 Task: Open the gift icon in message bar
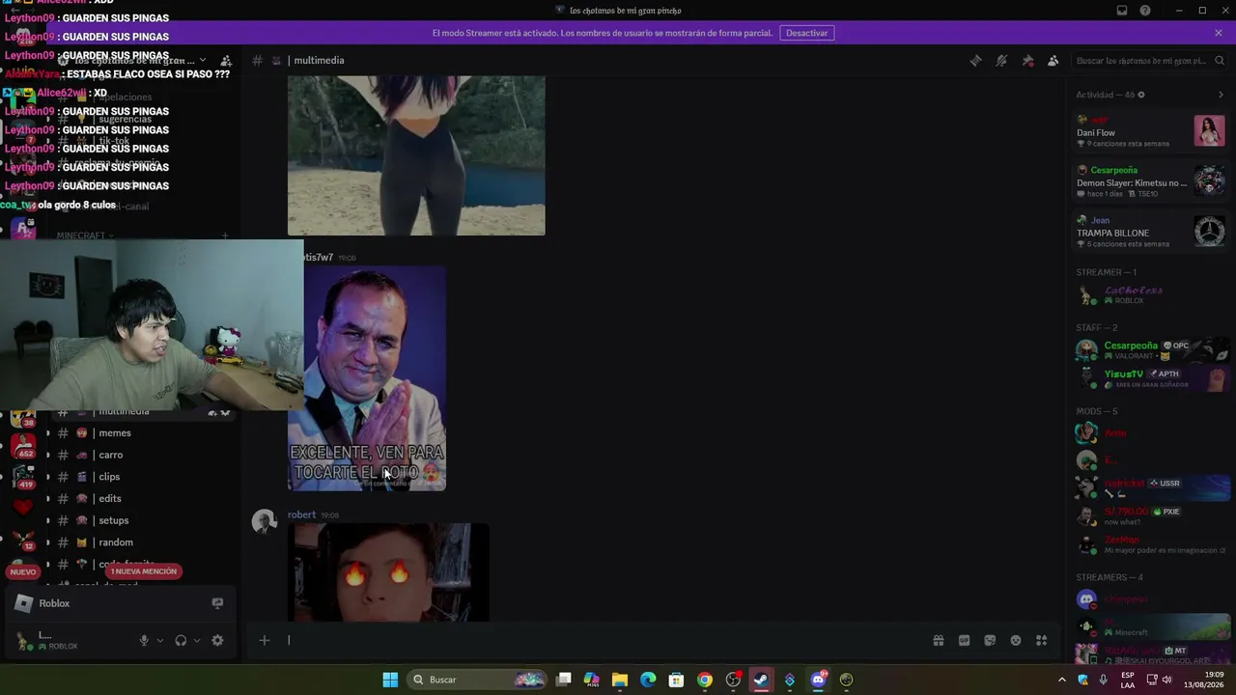[938, 640]
